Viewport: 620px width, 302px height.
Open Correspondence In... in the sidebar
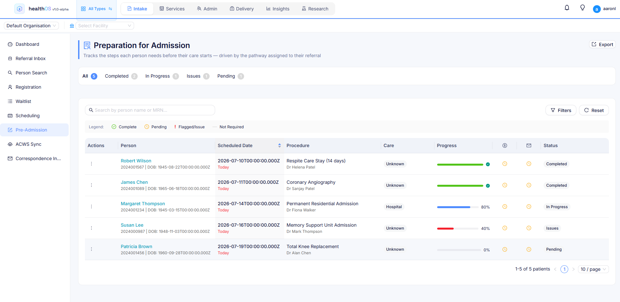click(34, 158)
